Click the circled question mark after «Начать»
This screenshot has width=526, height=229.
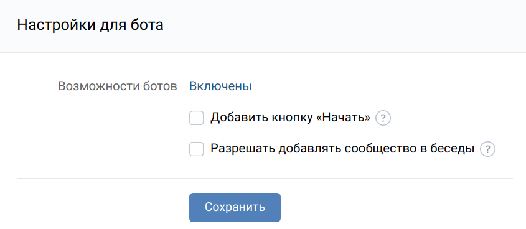(383, 118)
